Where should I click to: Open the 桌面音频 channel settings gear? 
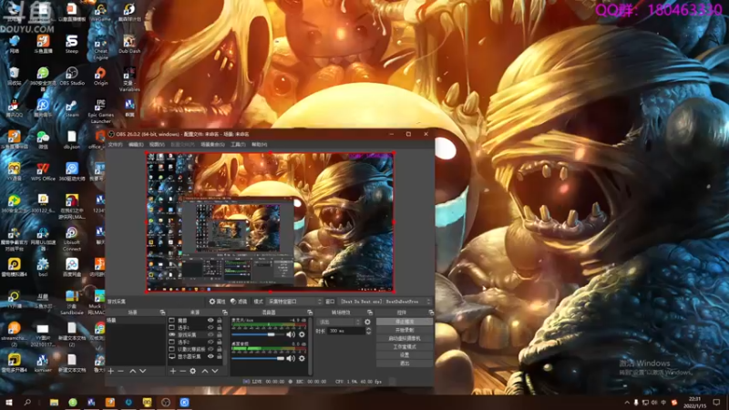[x=302, y=358]
